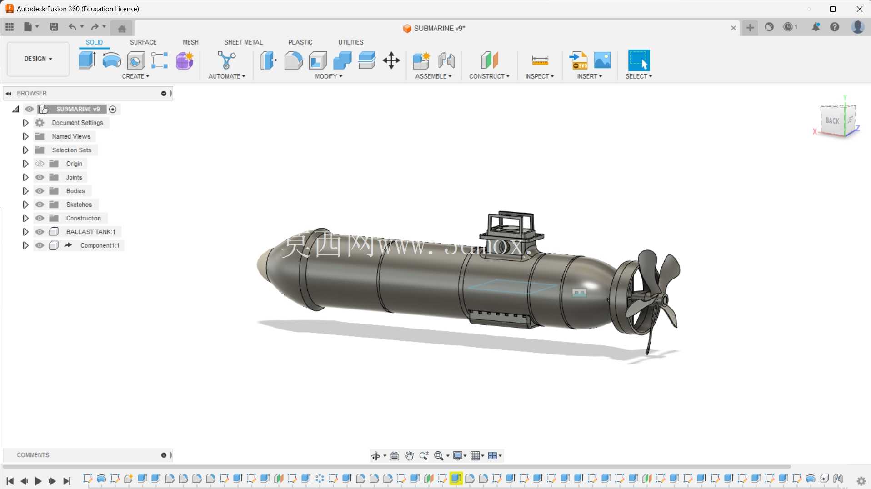The height and width of the screenshot is (489, 871).
Task: Switch to the MESH tab
Action: (x=190, y=42)
